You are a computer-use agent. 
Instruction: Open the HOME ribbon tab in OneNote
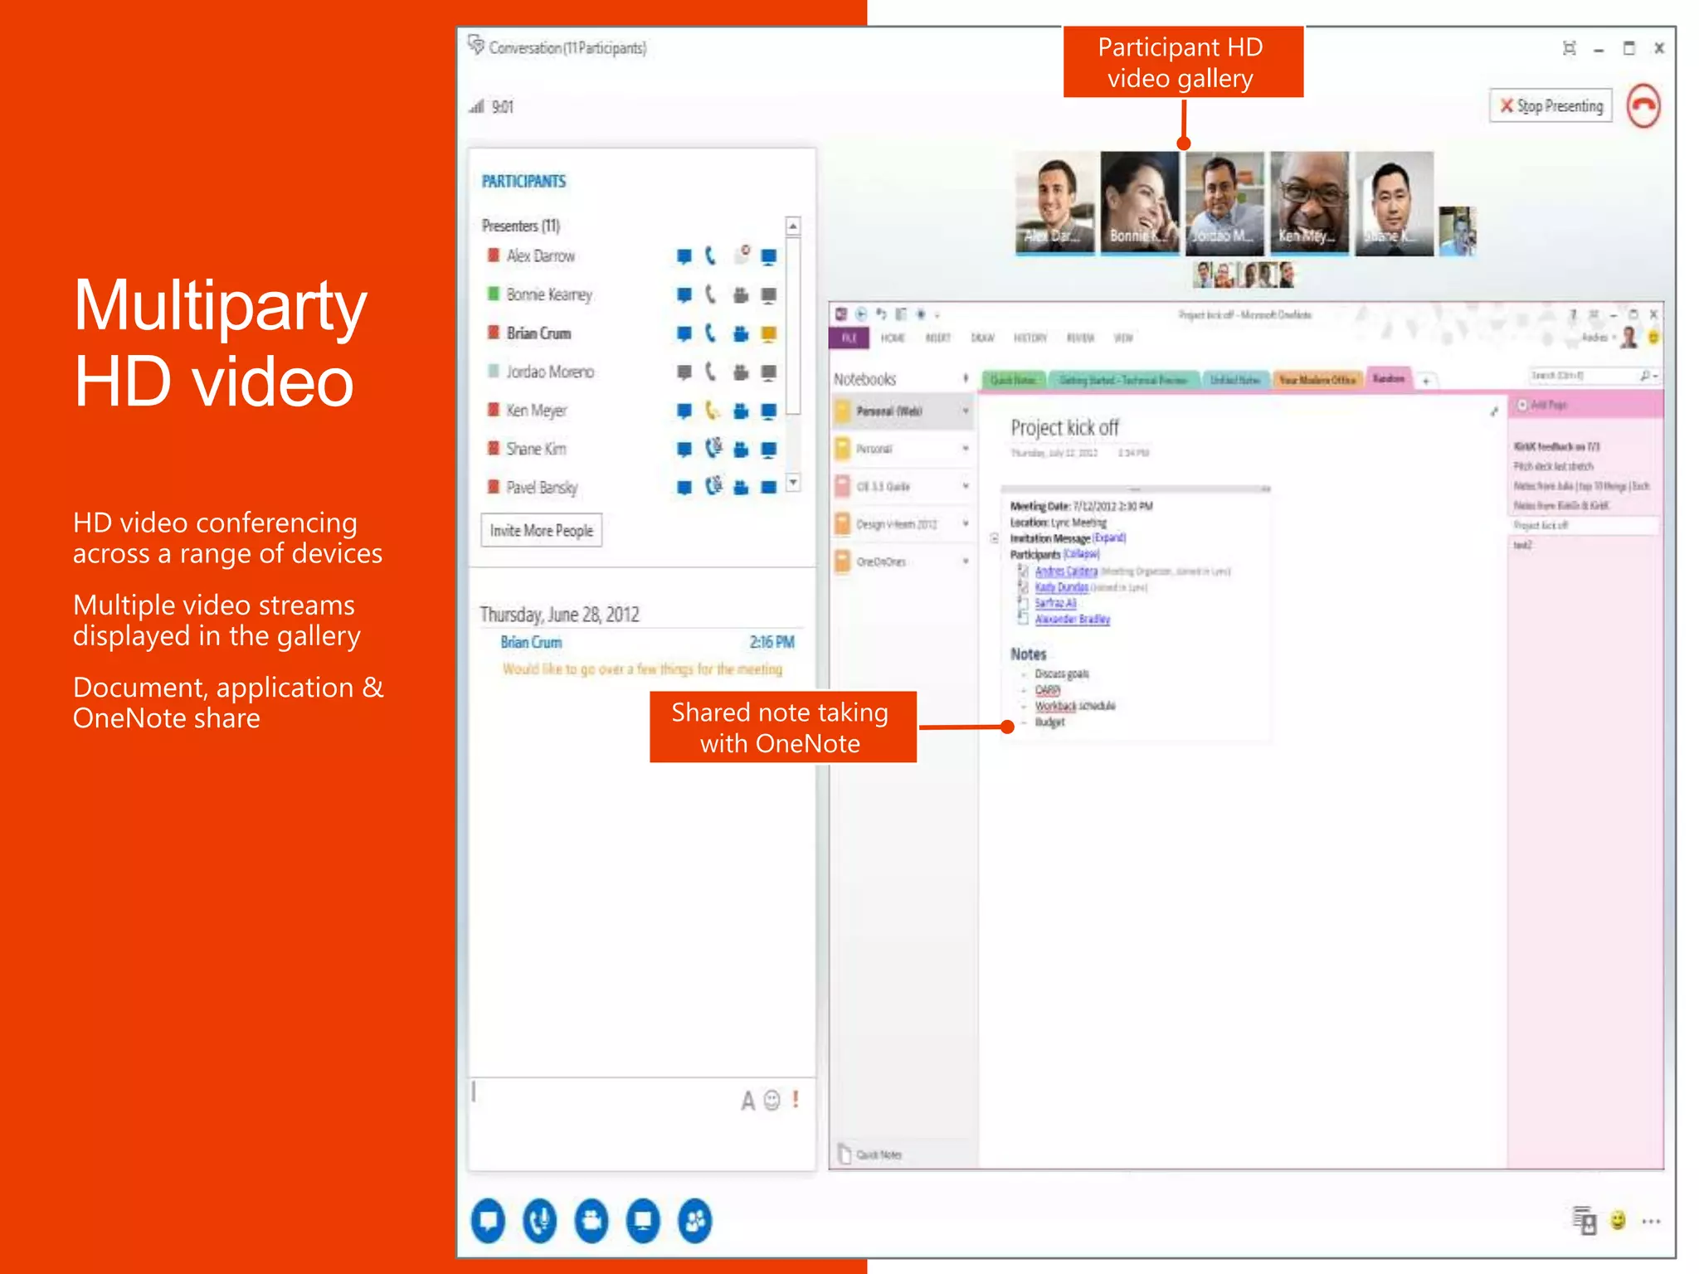[893, 338]
